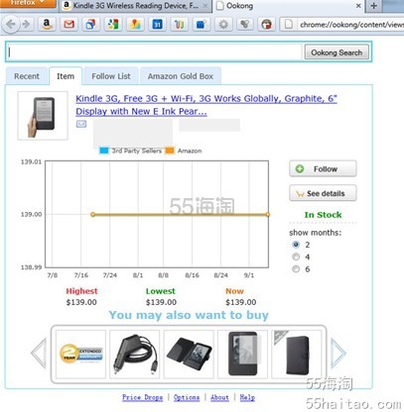Click the 'You may also want to buy' heading

coord(189,315)
